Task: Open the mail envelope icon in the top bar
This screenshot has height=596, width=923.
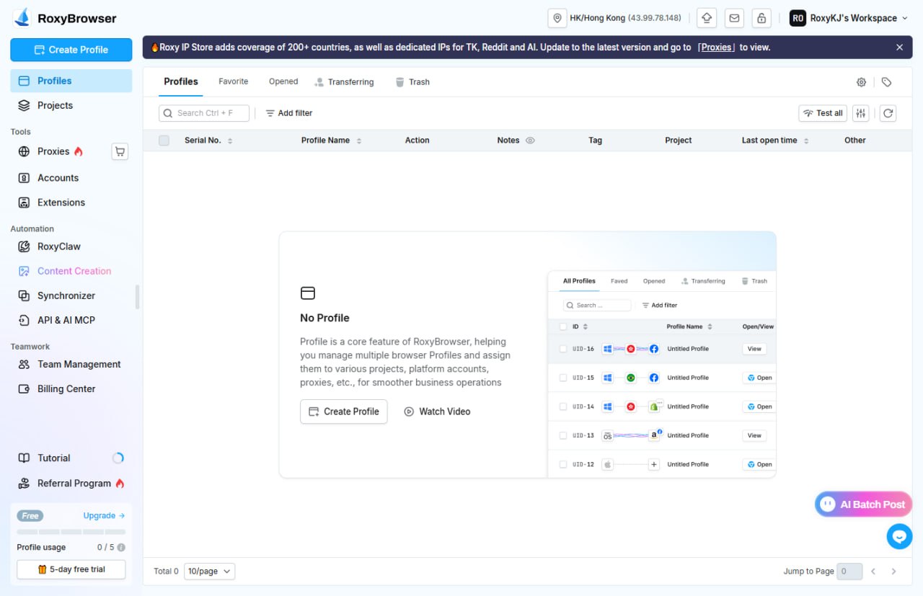Action: tap(734, 18)
